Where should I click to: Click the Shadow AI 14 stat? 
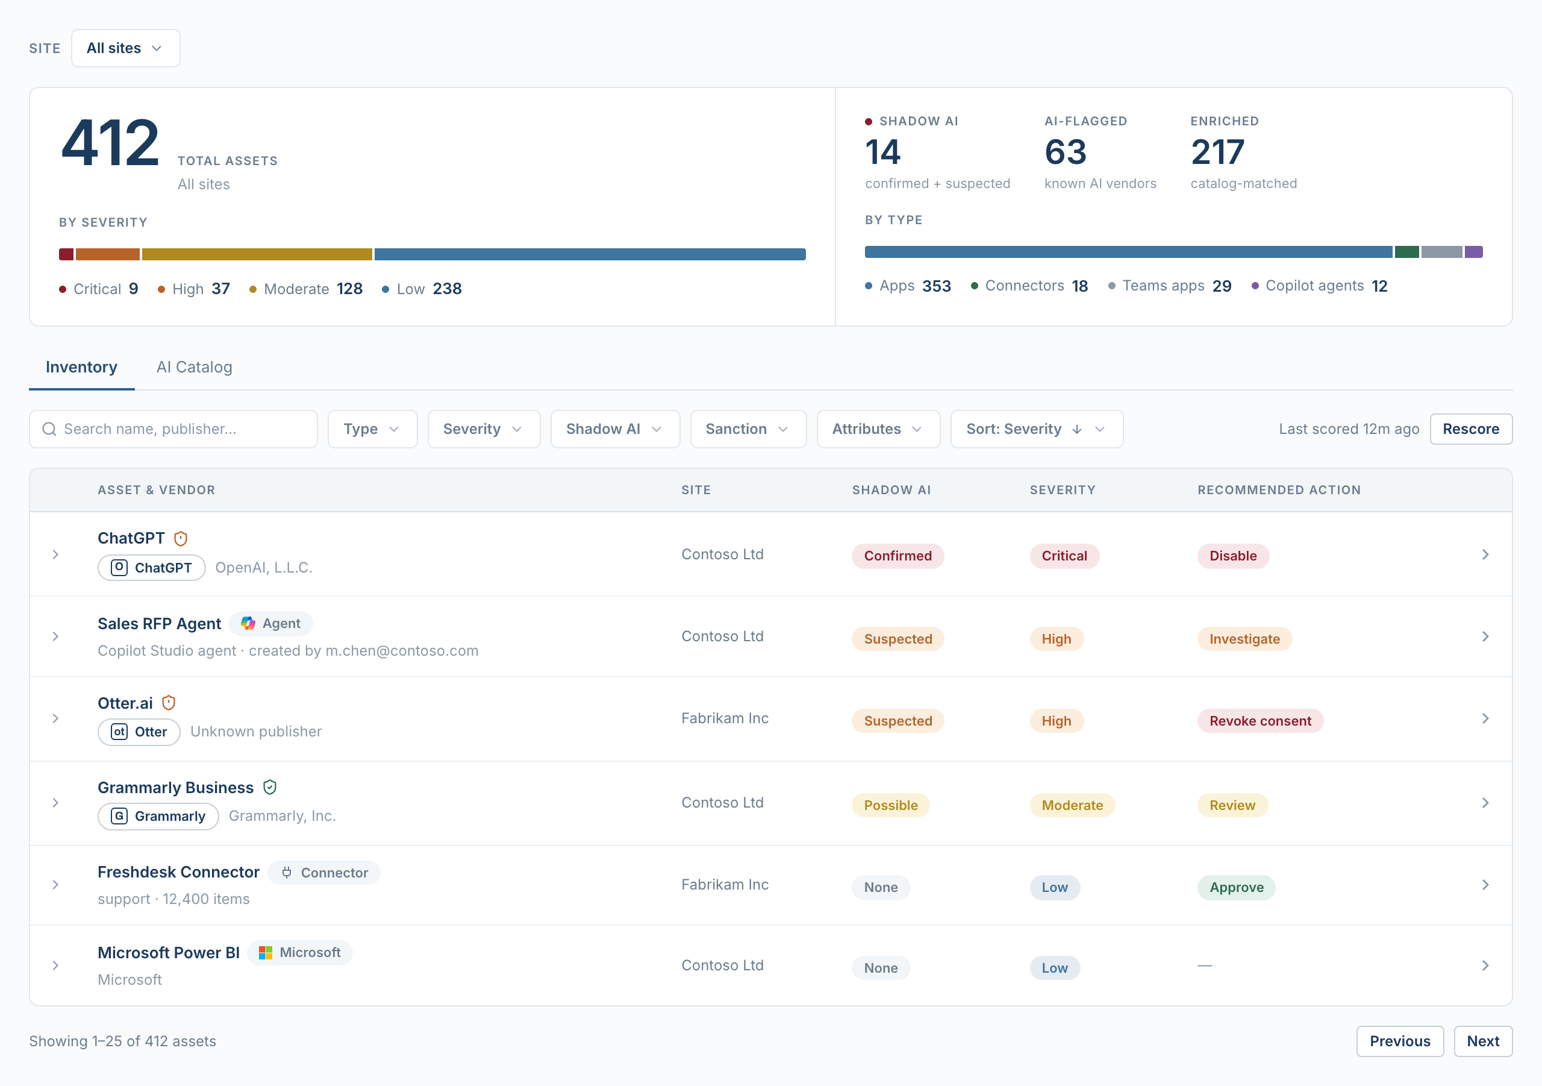pyautogui.click(x=938, y=152)
